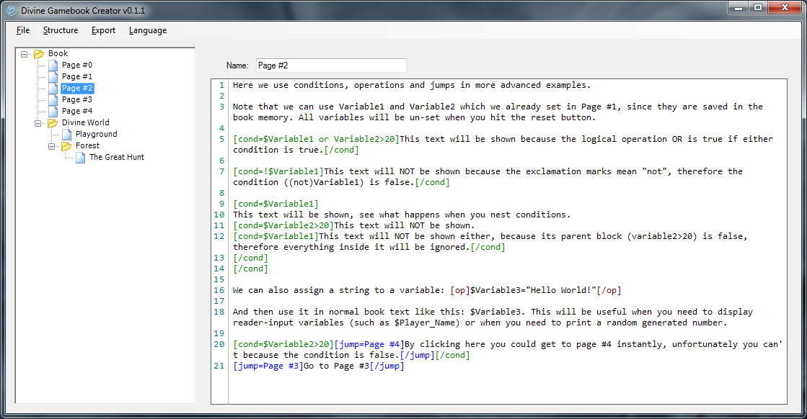Click 'Go to Page #3' text on line 21
The width and height of the screenshot is (807, 419).
coord(337,366)
